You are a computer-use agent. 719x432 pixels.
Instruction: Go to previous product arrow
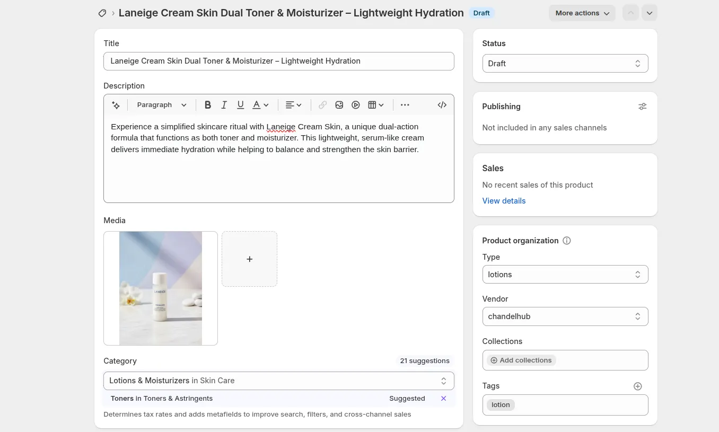pyautogui.click(x=630, y=13)
